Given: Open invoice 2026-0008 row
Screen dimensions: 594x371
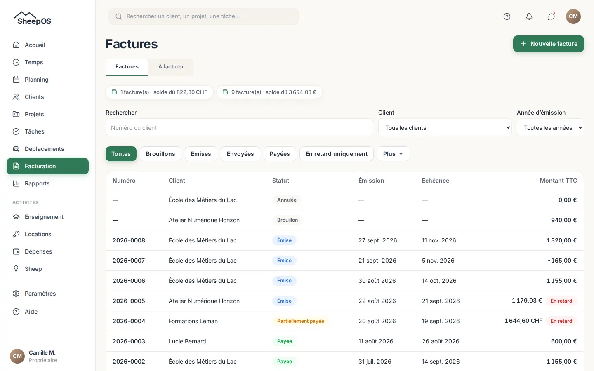Looking at the screenshot, I should click(x=345, y=240).
